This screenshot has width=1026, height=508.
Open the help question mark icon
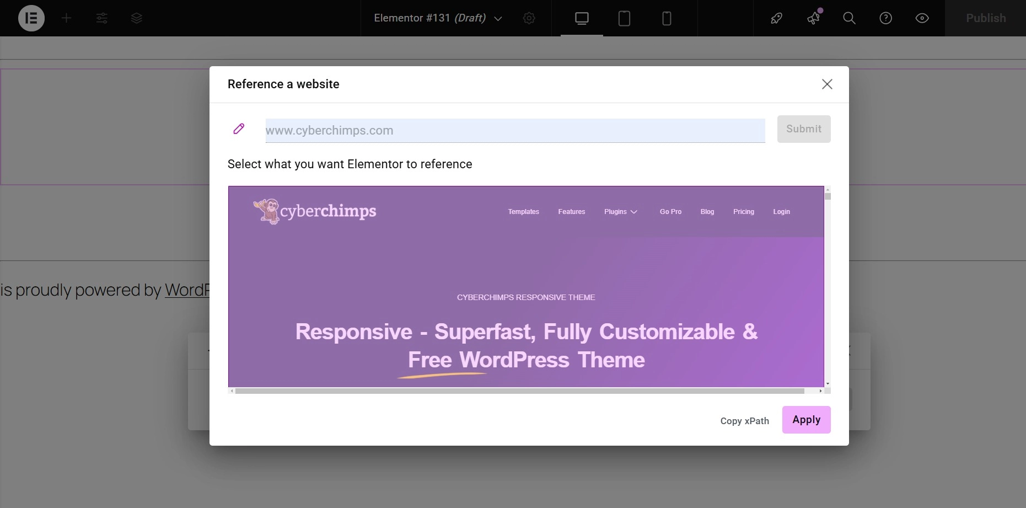(886, 18)
